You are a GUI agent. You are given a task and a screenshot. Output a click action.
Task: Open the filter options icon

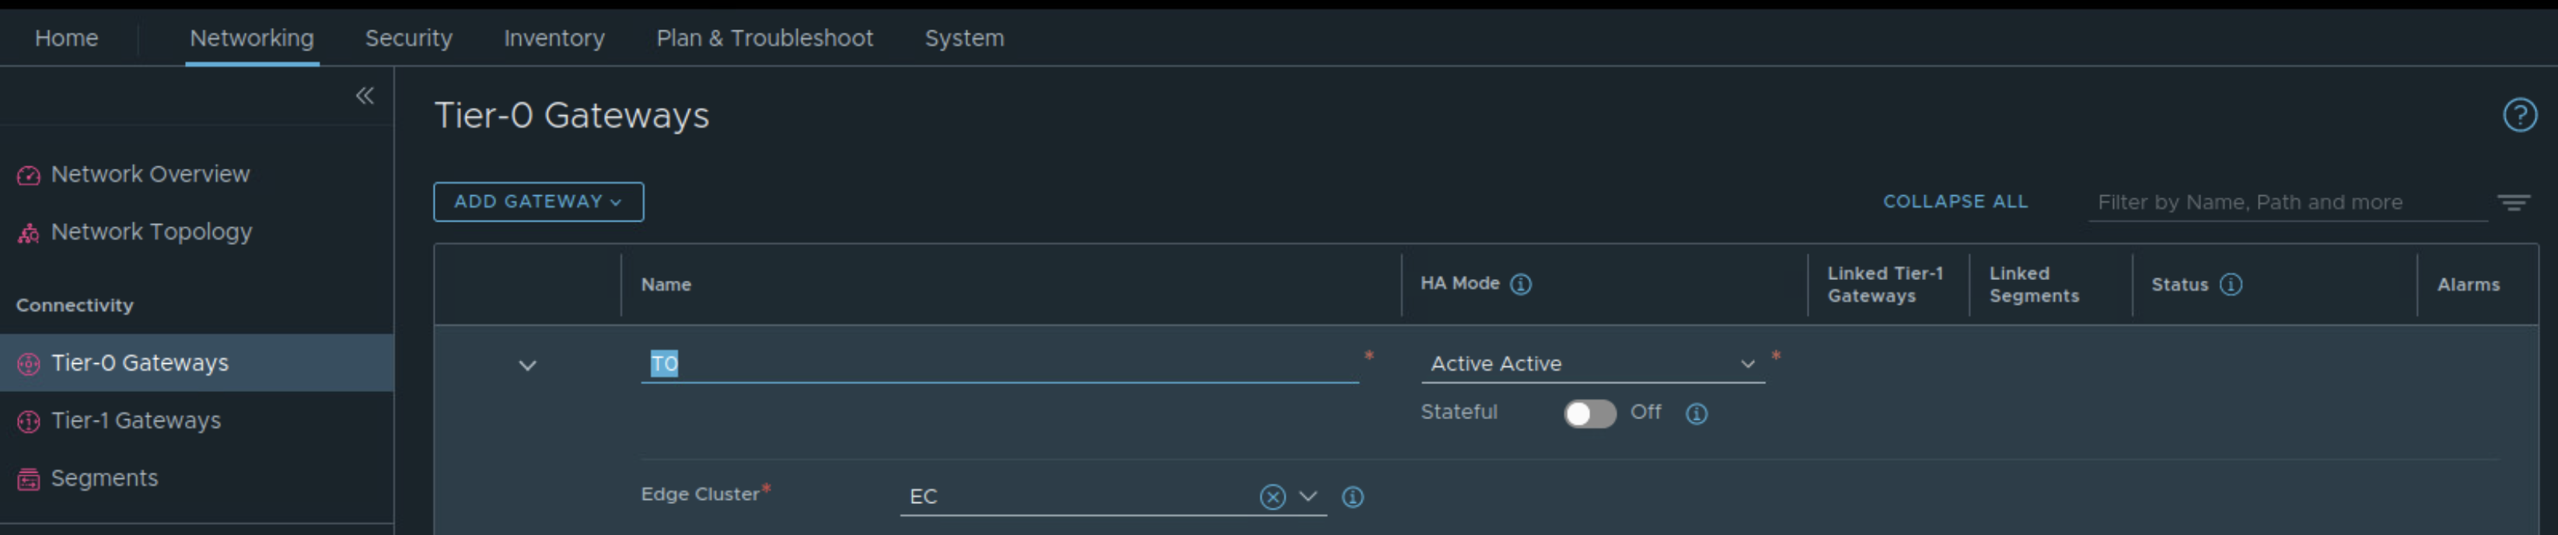[x=2514, y=202]
